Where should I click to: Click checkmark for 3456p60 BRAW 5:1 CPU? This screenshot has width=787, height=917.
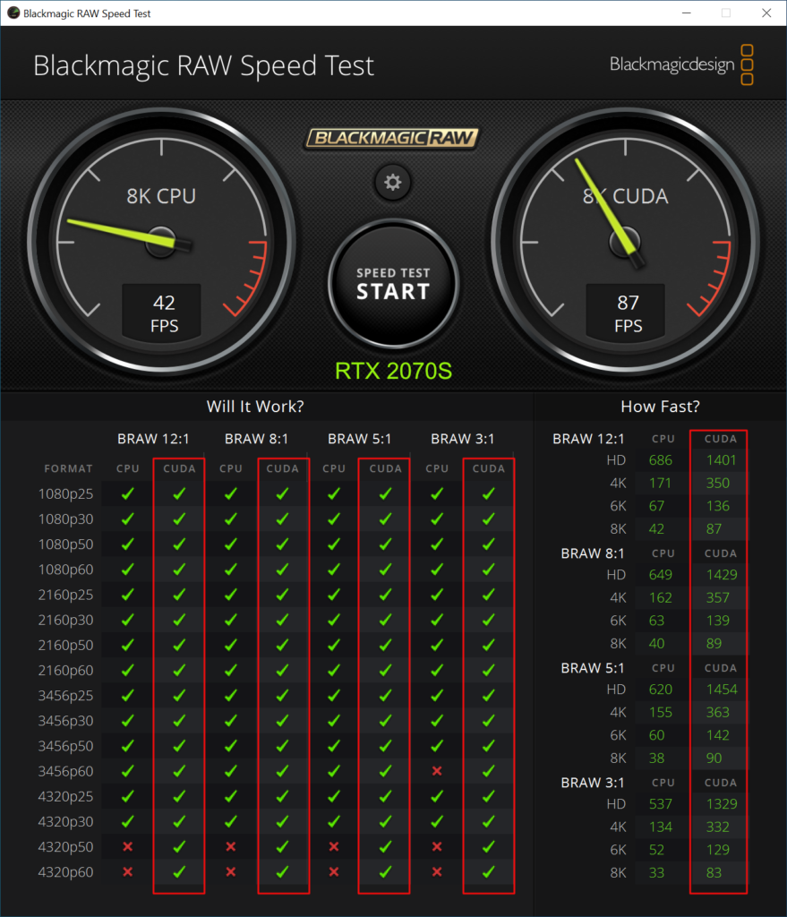(x=334, y=771)
